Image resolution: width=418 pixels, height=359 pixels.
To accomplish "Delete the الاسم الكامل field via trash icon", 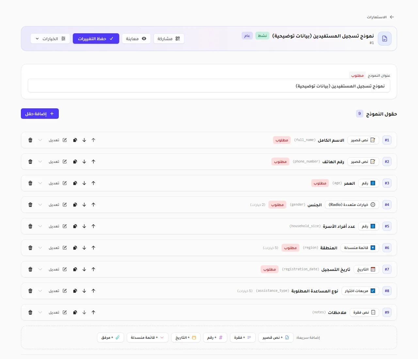I will pyautogui.click(x=30, y=140).
